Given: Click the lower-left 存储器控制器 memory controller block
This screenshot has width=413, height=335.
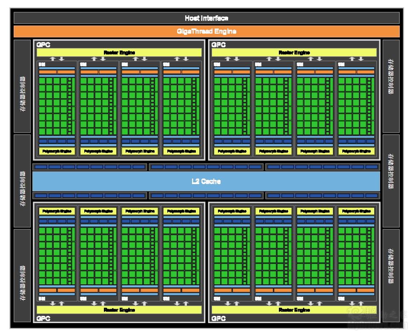Looking at the screenshot, I should tap(23, 275).
